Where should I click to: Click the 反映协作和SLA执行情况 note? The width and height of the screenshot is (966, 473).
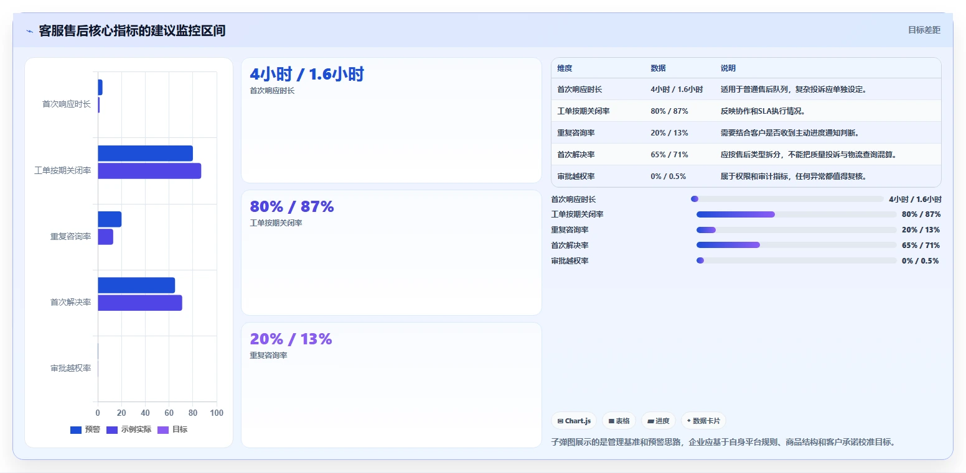[763, 111]
